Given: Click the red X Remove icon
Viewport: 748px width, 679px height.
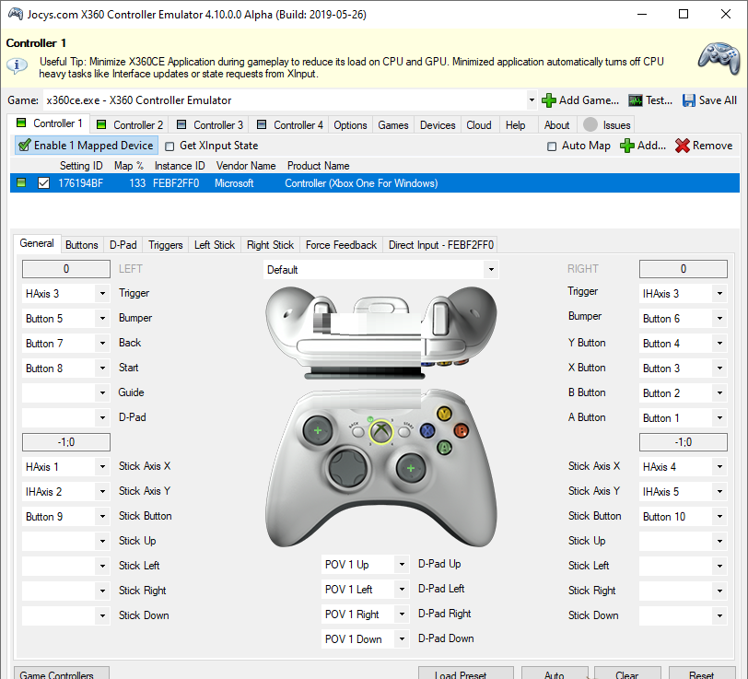Looking at the screenshot, I should [x=683, y=146].
